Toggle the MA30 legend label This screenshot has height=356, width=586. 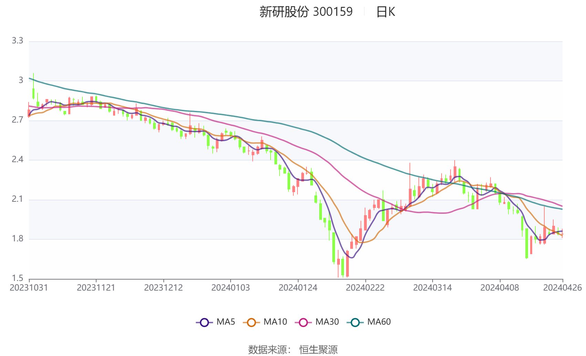pos(327,322)
